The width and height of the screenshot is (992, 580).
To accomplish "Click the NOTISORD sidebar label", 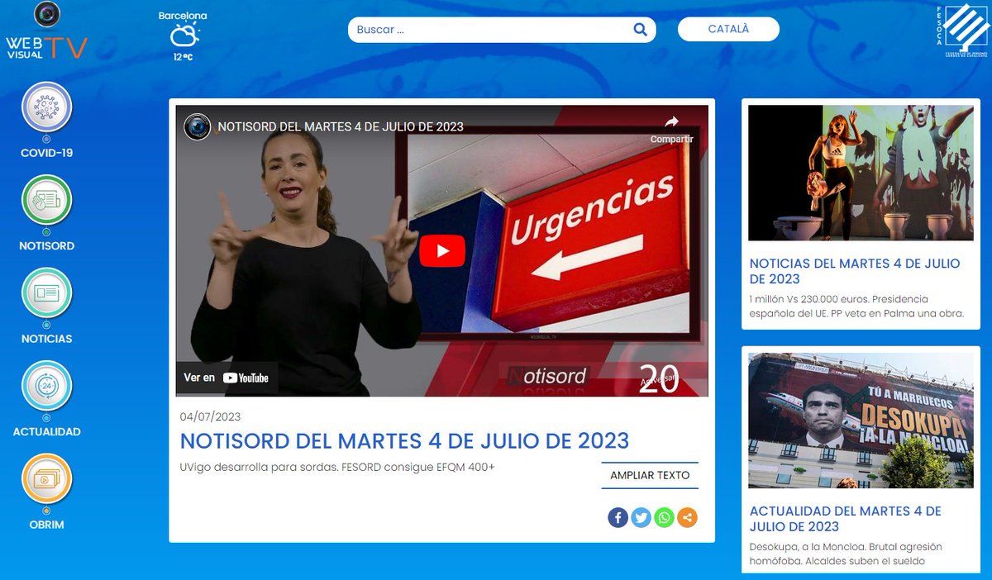I will point(46,245).
